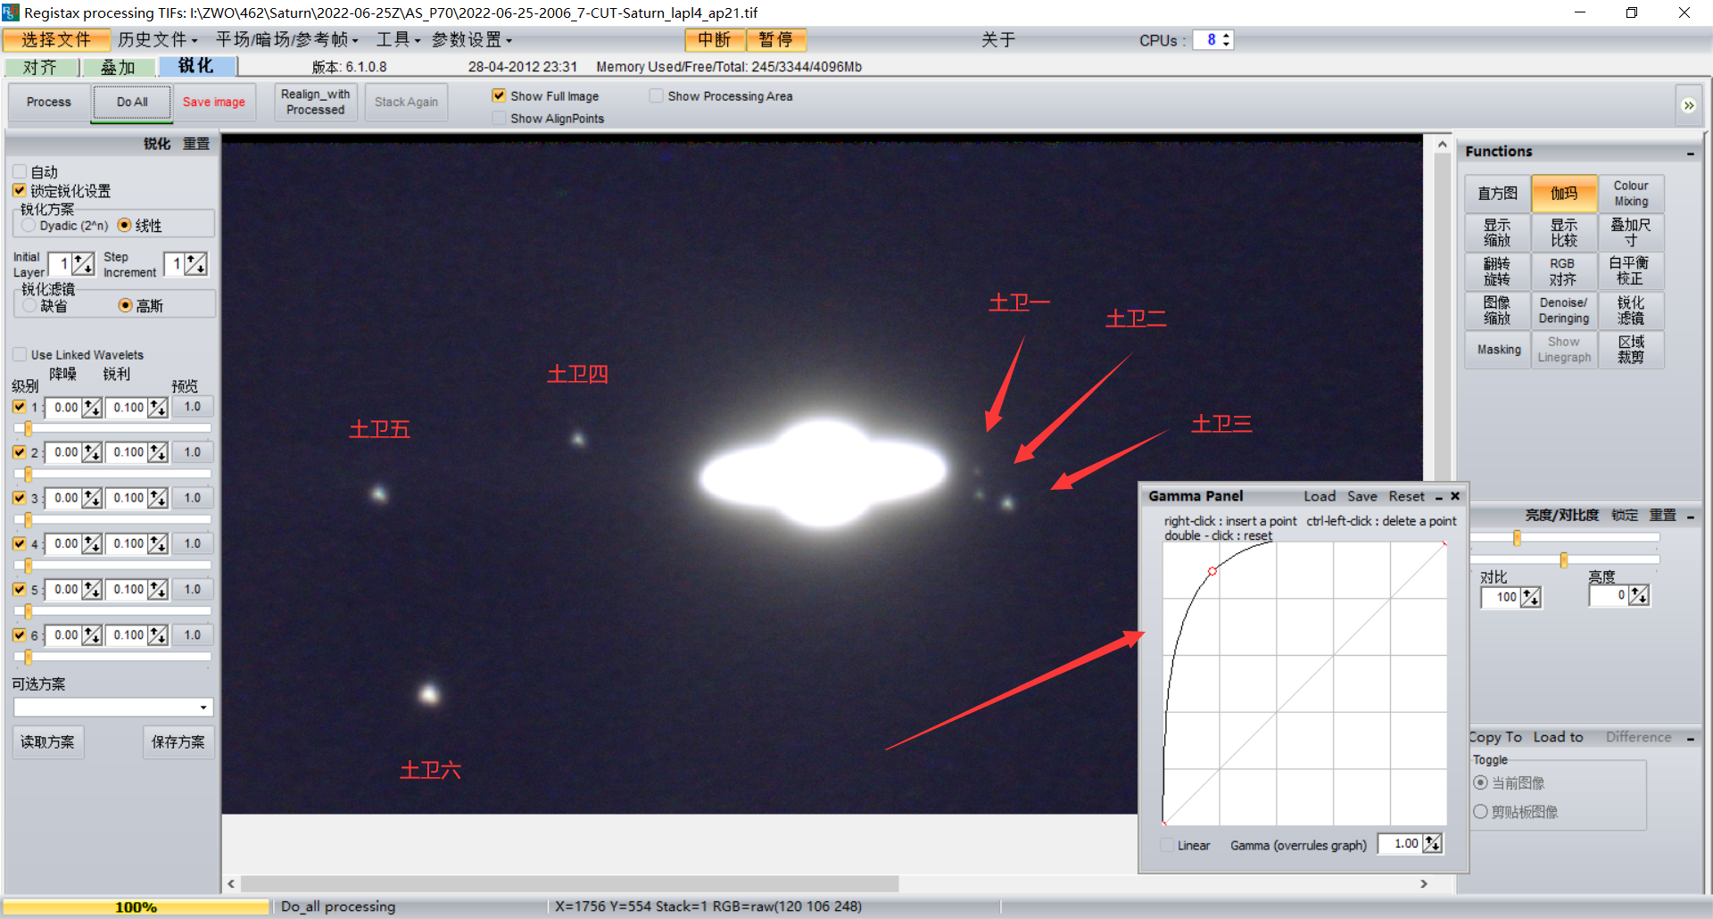Open 区域裁剪 crop area function
This screenshot has width=1713, height=919.
pyautogui.click(x=1631, y=350)
